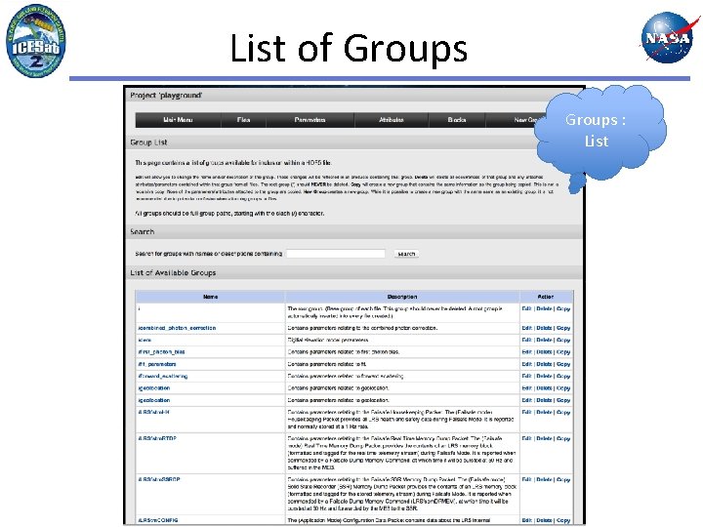Click the Action column header
The image size is (703, 527).
pyautogui.click(x=546, y=297)
